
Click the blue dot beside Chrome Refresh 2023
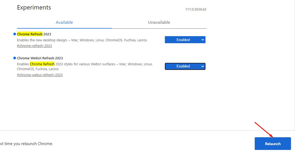(x=14, y=34)
